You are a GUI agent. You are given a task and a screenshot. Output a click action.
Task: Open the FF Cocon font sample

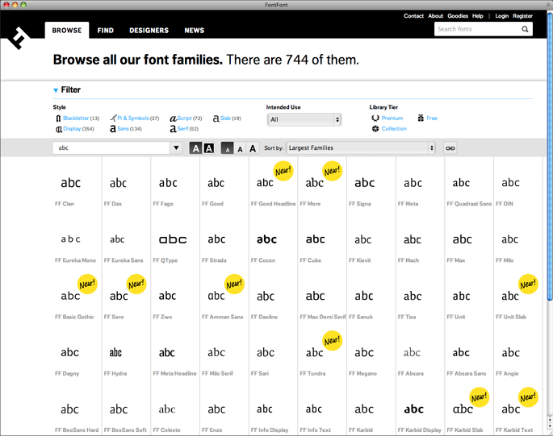tap(266, 240)
